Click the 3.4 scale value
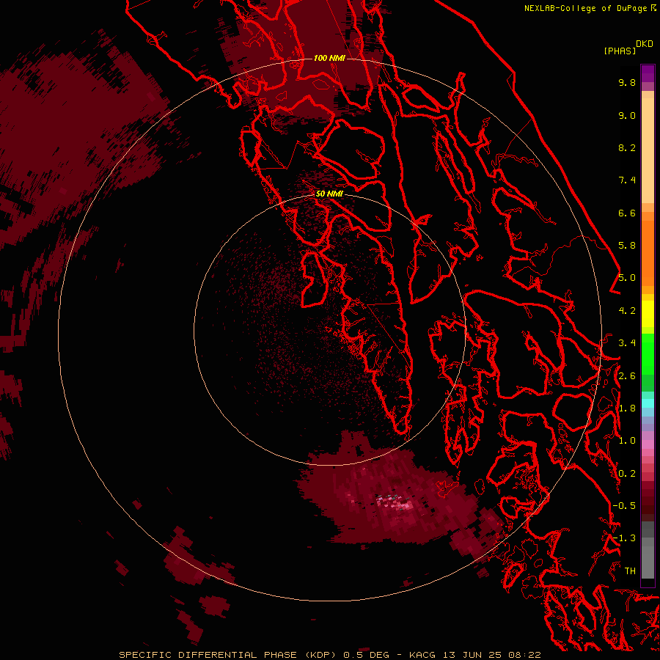The width and height of the screenshot is (660, 660). [627, 343]
